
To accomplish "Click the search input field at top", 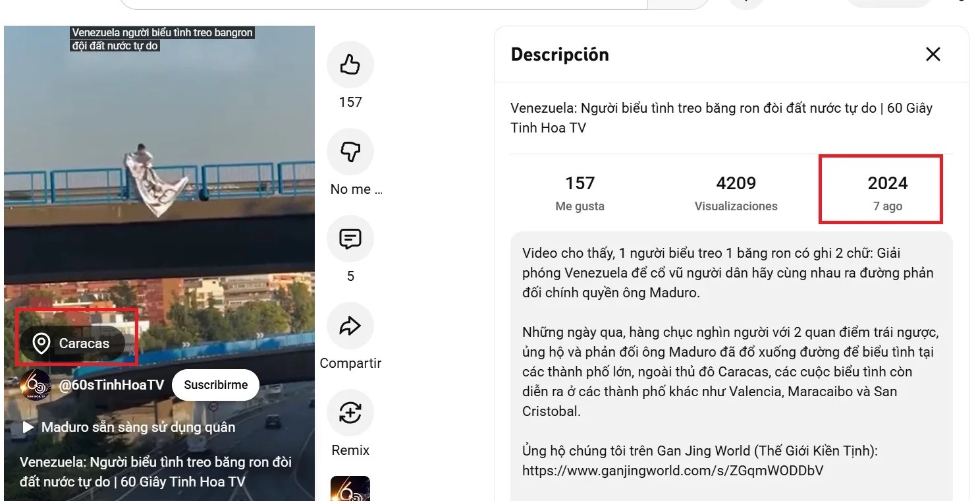I will click(383, 3).
